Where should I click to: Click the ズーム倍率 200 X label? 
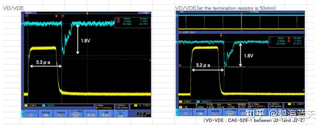(187, 32)
